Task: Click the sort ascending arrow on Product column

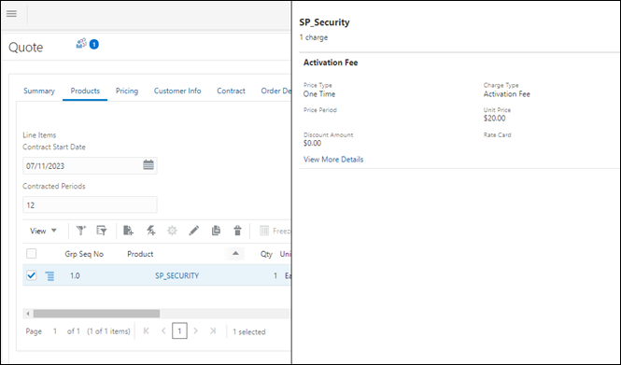Action: click(235, 253)
